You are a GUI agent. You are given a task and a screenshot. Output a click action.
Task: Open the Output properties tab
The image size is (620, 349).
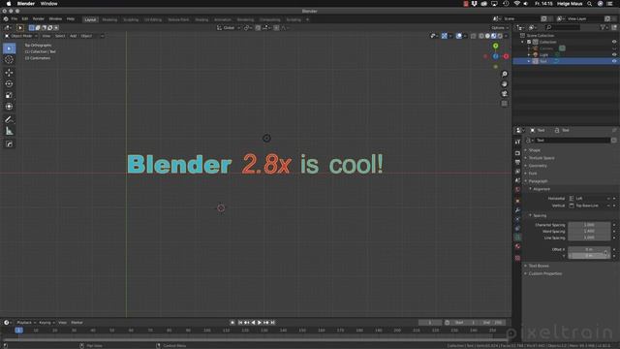coord(517,162)
